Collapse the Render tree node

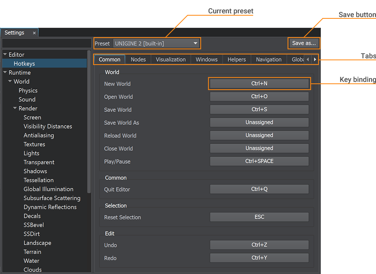(x=15, y=108)
